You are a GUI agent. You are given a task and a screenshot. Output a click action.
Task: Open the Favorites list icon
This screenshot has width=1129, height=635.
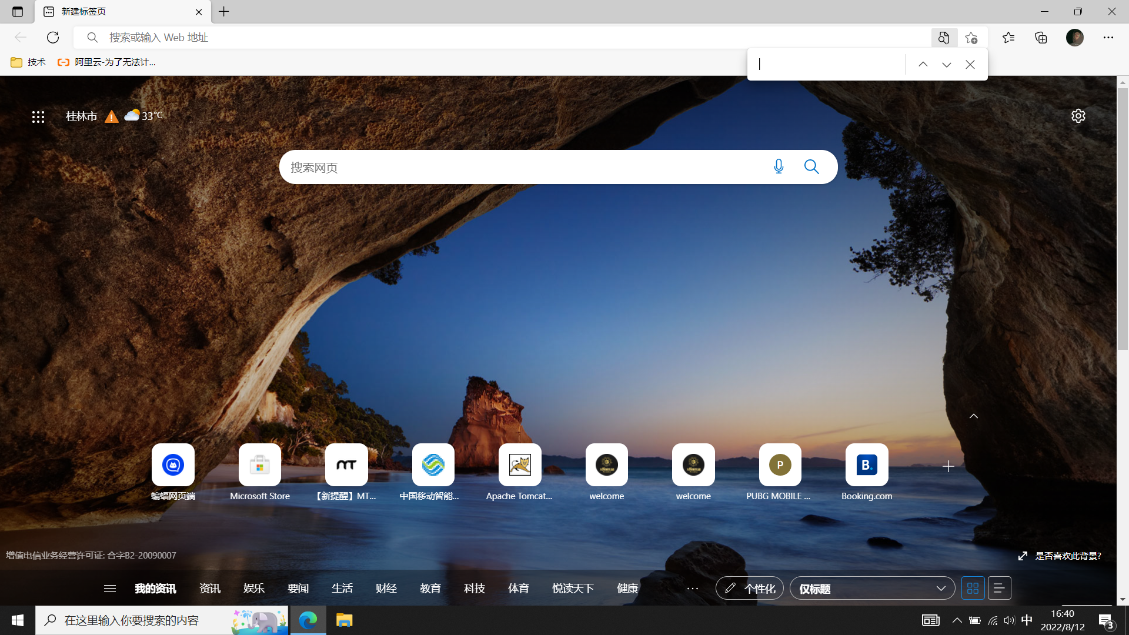tap(1008, 38)
